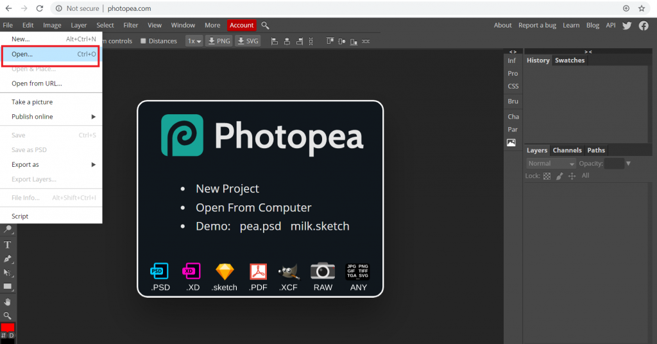Toggle Lock All in Layers panel
Image resolution: width=657 pixels, height=344 pixels.
click(585, 176)
